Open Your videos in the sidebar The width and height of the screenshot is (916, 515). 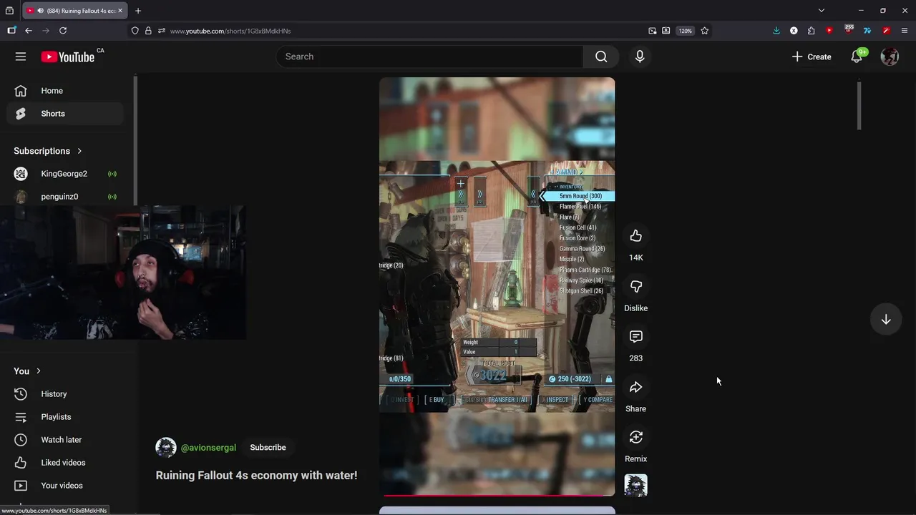(65, 486)
